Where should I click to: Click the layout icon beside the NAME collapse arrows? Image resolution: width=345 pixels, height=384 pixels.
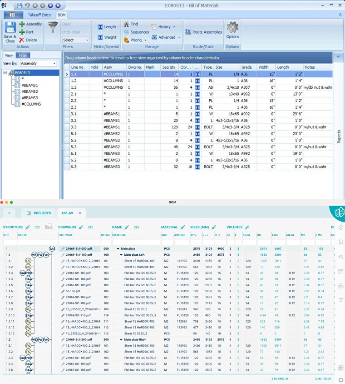coord(136,227)
